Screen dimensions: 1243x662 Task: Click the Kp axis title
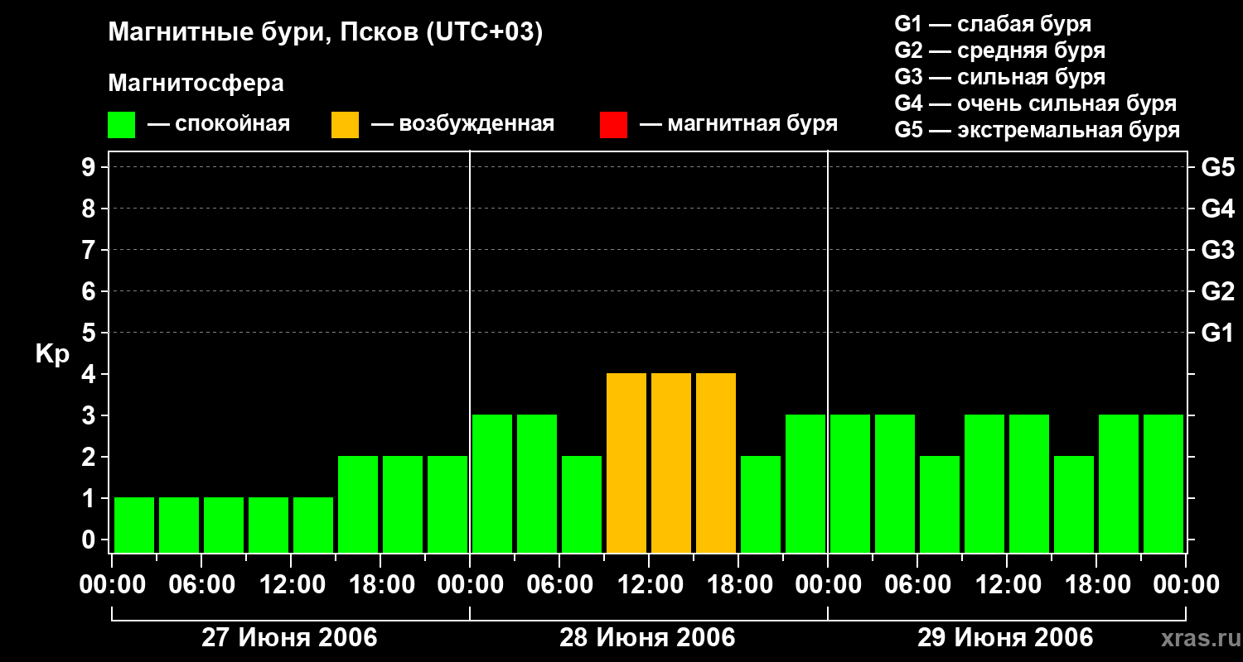click(52, 355)
